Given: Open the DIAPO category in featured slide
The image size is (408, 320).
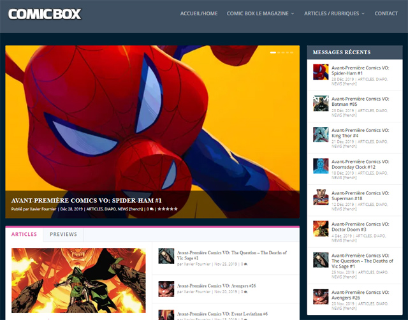Looking at the screenshot, I should 110,209.
